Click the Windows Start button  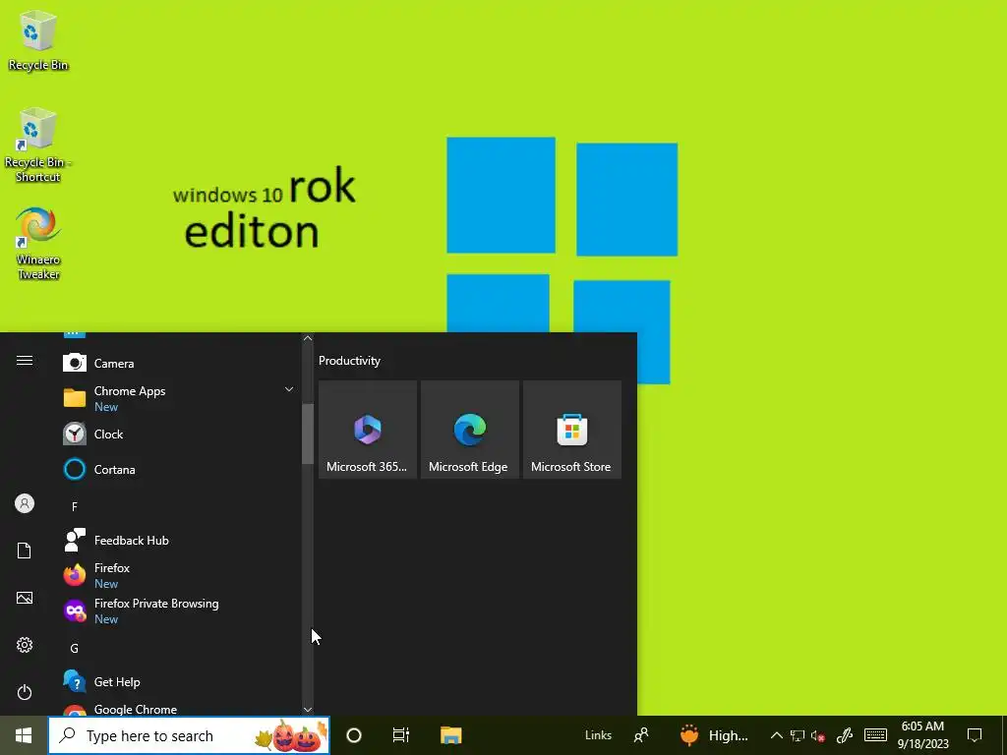(24, 735)
